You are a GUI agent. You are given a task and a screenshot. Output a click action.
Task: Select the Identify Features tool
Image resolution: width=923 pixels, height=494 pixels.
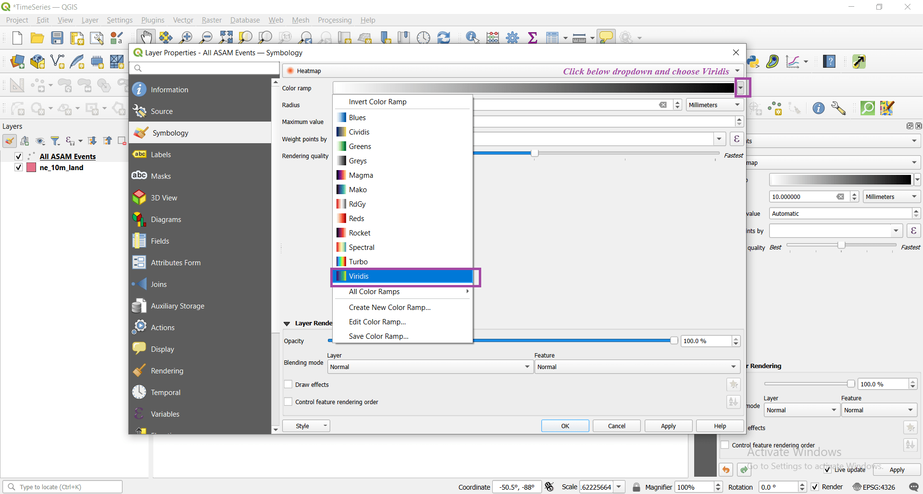click(x=472, y=37)
